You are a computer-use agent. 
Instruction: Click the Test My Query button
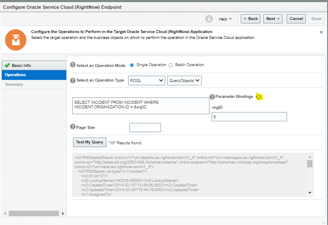(89, 142)
